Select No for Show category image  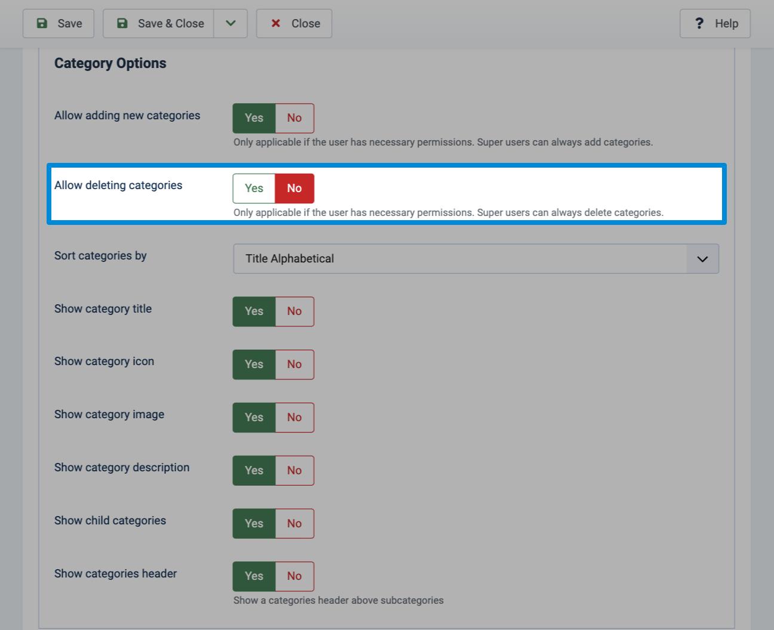[x=294, y=418]
